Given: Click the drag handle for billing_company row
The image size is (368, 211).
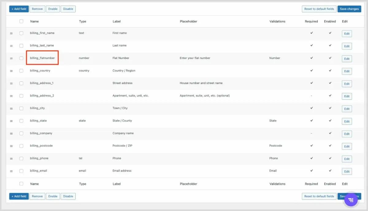Looking at the screenshot, I should (x=11, y=134).
